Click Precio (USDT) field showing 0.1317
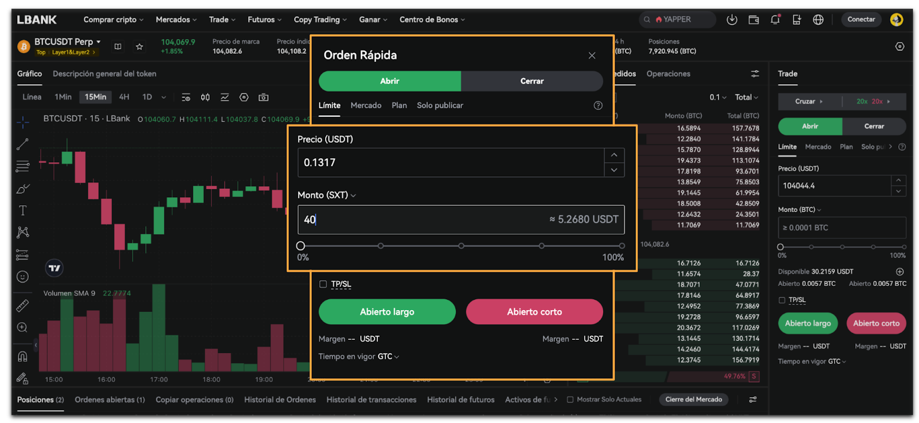Viewport: 919px width, 423px height. pos(451,163)
